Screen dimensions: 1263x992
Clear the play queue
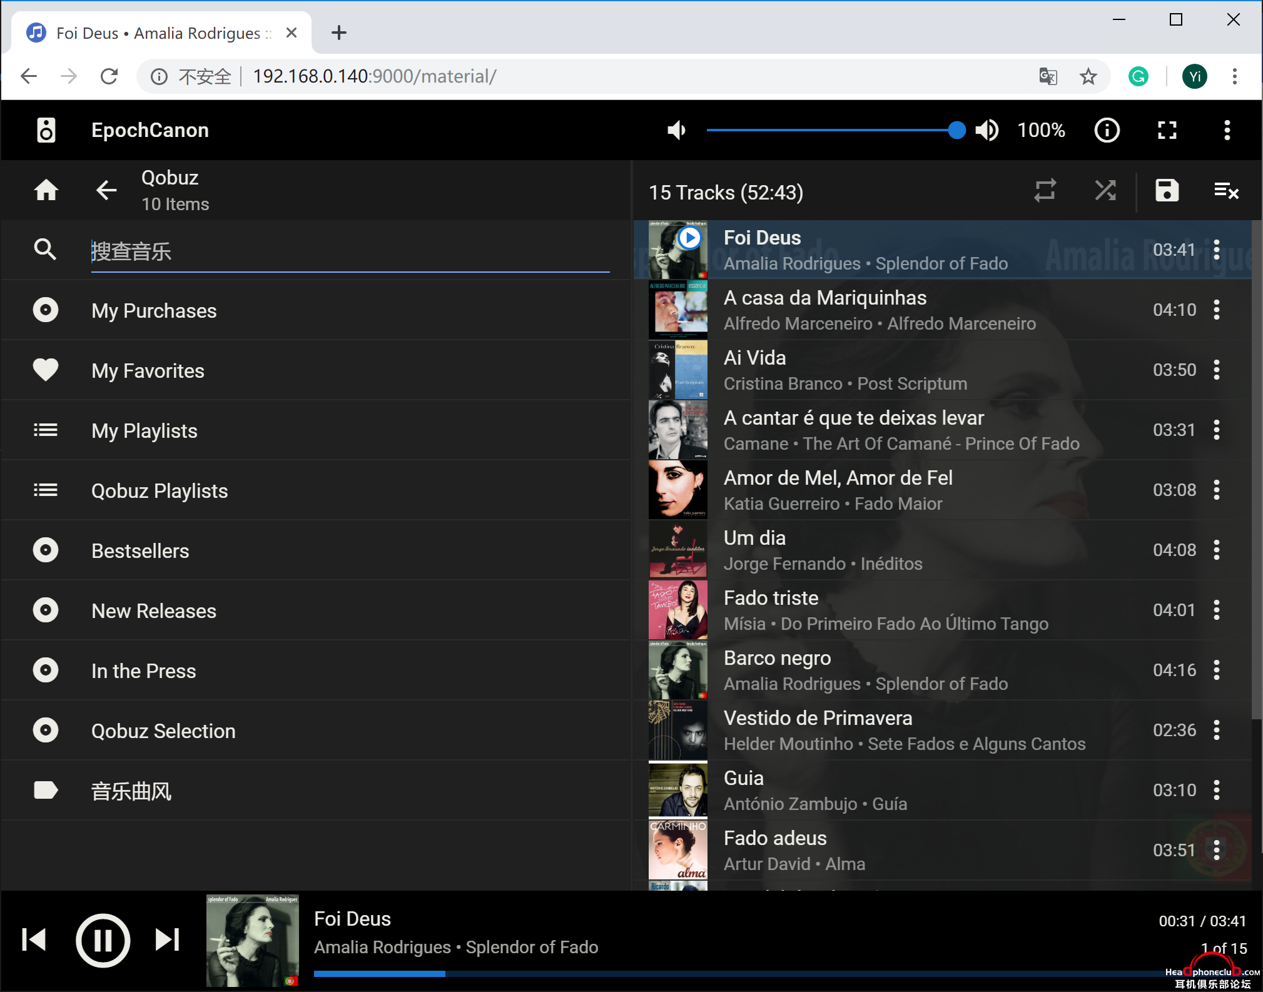[1226, 190]
